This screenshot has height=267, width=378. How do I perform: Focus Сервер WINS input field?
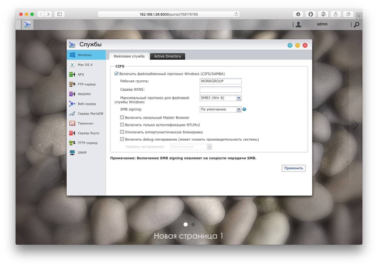(220, 90)
